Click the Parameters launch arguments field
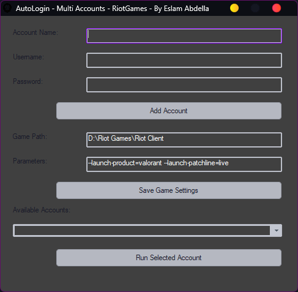This screenshot has width=298, height=292. click(184, 165)
